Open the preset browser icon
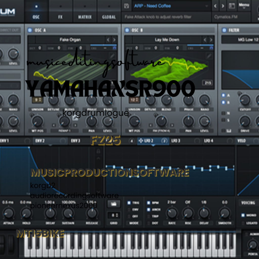This screenshot has width=259, height=259. [x=232, y=6]
